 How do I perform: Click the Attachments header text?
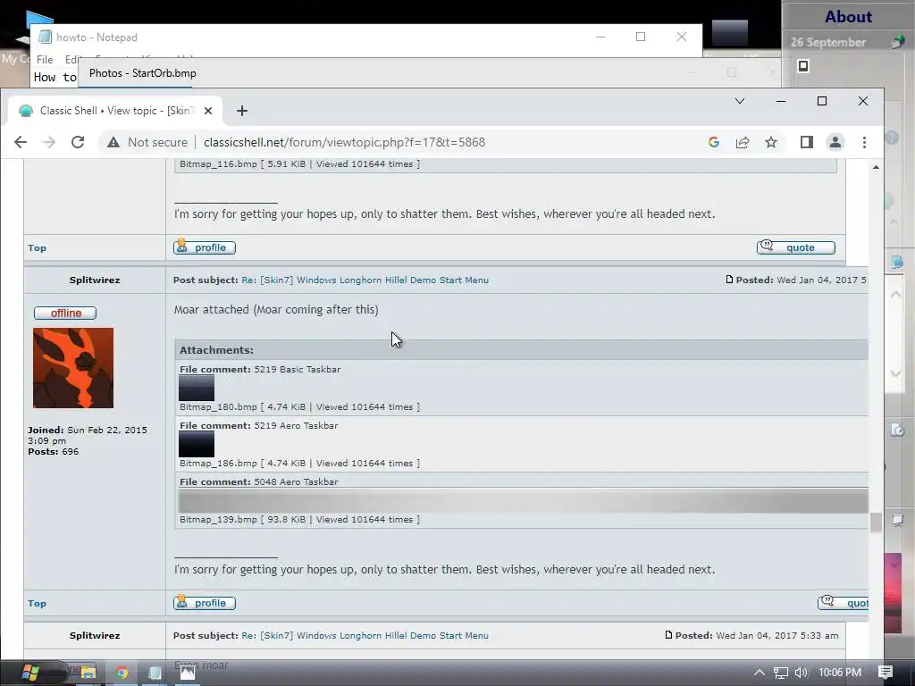pos(216,350)
